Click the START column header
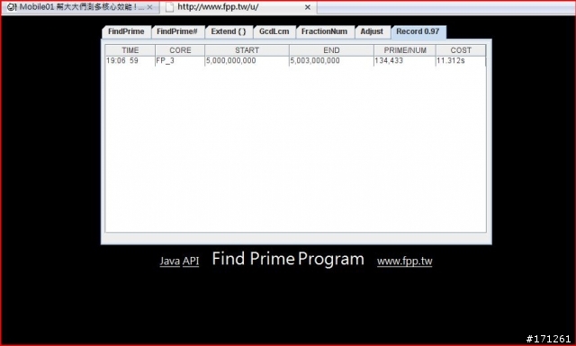 tap(247, 50)
